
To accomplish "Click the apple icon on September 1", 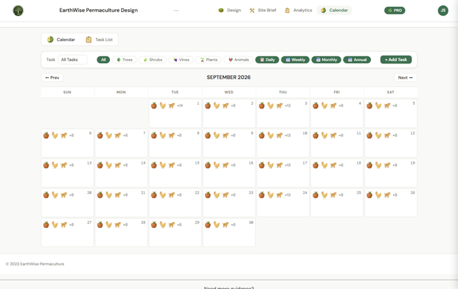I will (x=154, y=106).
